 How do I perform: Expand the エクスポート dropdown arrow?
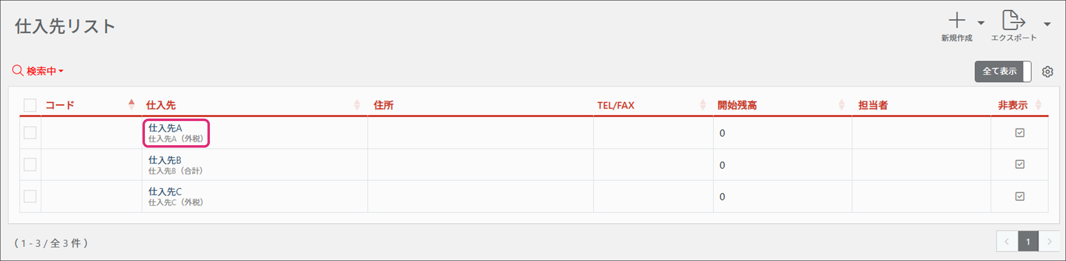pos(1047,24)
